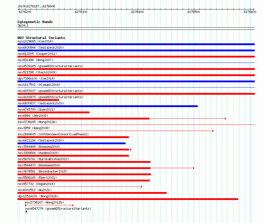Click the nsv5586169 (Ebert2021) label
The image size is (263, 223).
tap(37, 178)
